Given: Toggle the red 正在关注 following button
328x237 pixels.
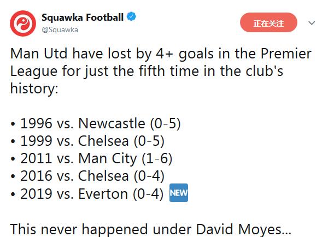Looking at the screenshot, I should pyautogui.click(x=268, y=22).
